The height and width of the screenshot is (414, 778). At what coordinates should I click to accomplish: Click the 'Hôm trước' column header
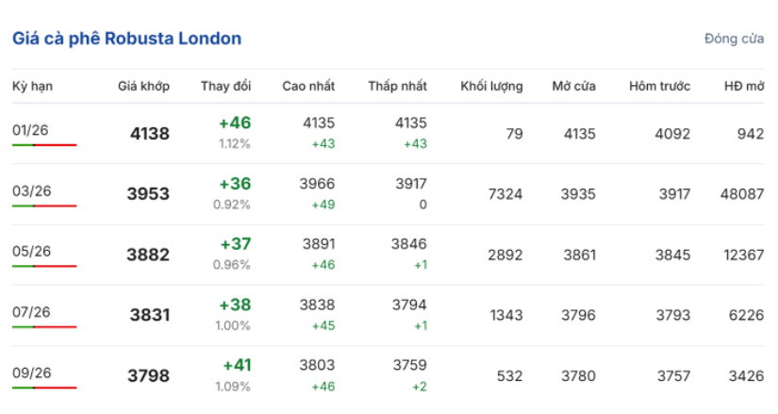[x=659, y=86]
